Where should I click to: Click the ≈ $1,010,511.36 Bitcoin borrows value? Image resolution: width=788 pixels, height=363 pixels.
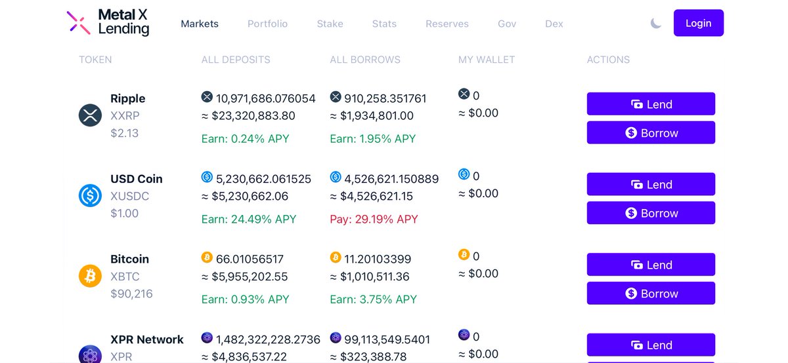coord(370,277)
